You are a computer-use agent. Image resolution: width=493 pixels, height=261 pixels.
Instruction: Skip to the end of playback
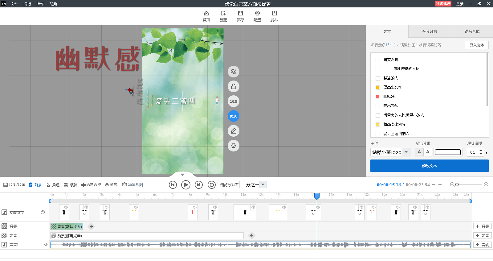(199, 185)
